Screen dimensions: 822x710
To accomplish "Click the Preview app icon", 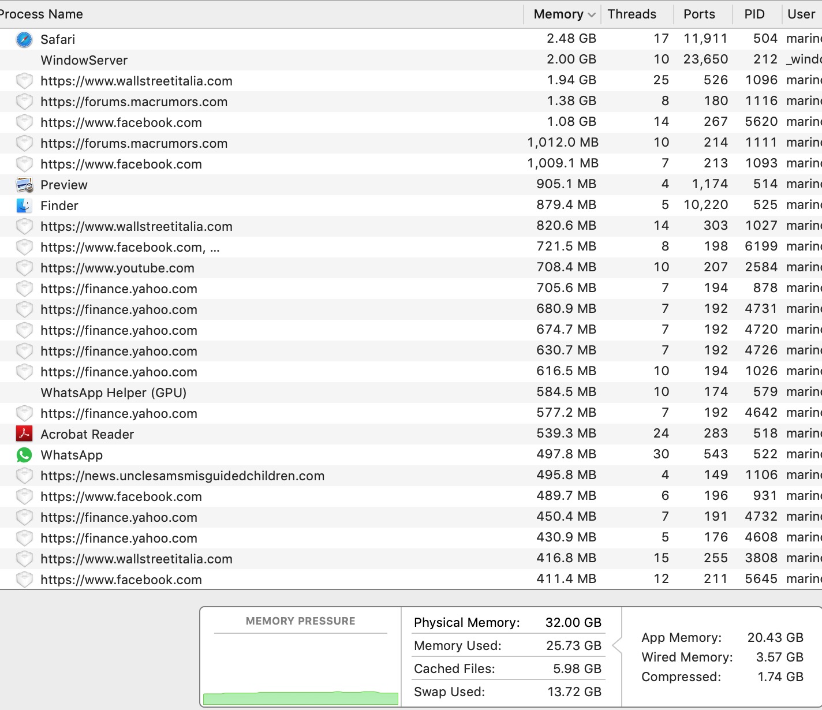I will pos(24,185).
